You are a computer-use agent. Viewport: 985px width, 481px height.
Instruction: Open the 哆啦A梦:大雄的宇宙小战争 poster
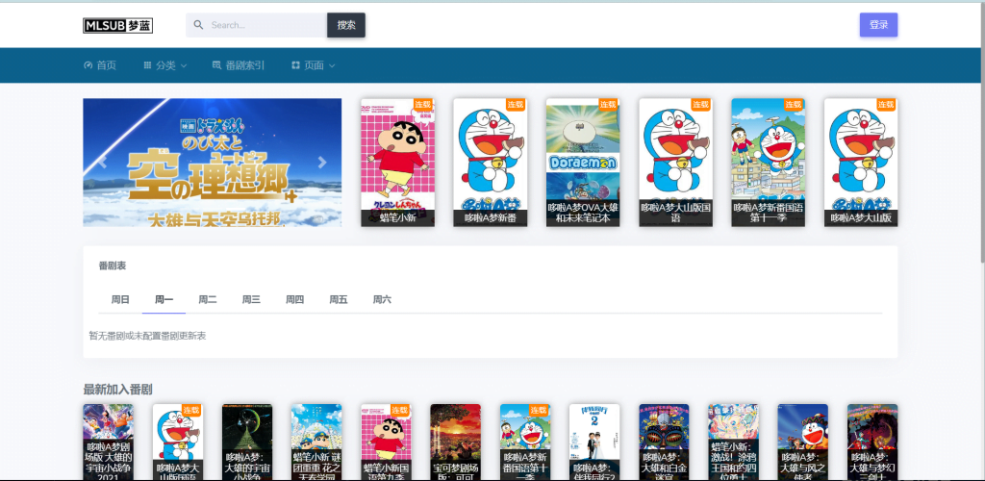pyautogui.click(x=247, y=443)
